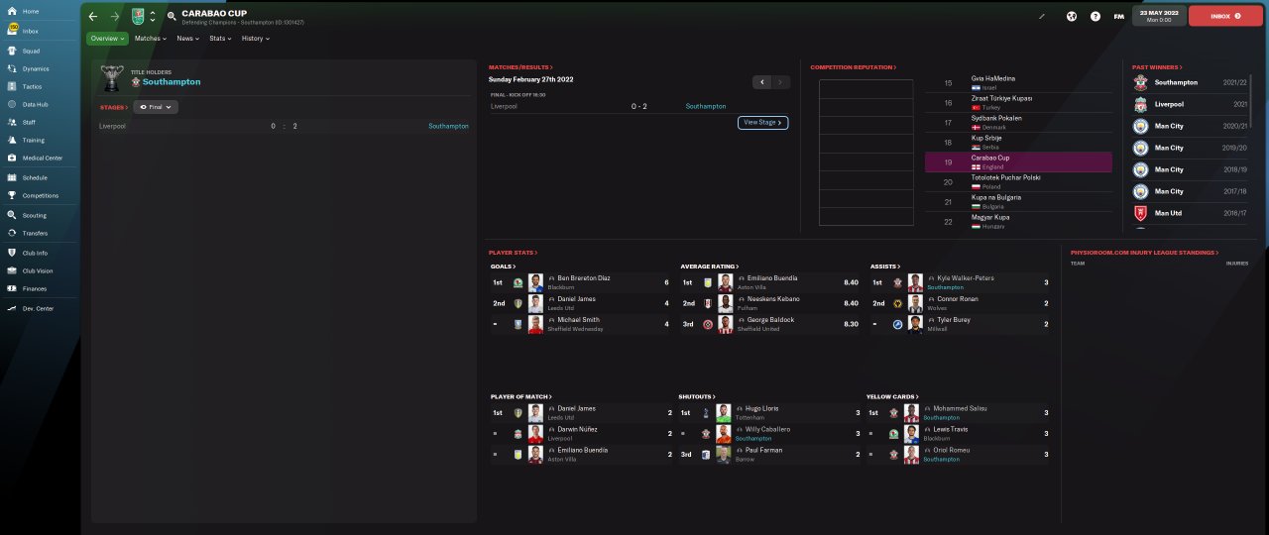Screen dimensions: 1269x535
Task: Go back with the left arrow
Action: click(x=93, y=17)
